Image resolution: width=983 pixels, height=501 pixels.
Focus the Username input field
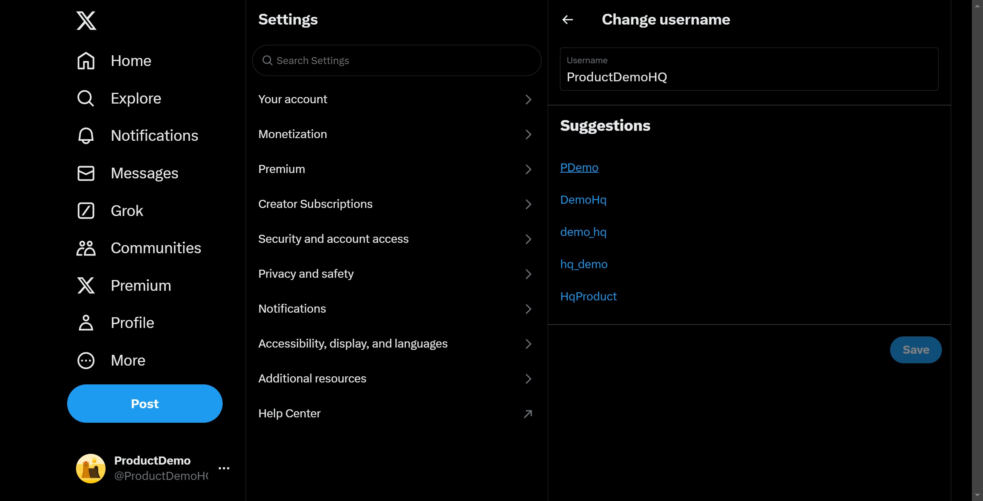click(x=749, y=69)
